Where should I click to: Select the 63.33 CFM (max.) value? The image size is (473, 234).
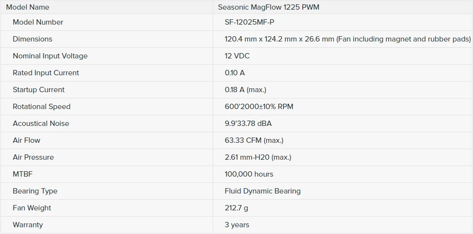pos(254,141)
